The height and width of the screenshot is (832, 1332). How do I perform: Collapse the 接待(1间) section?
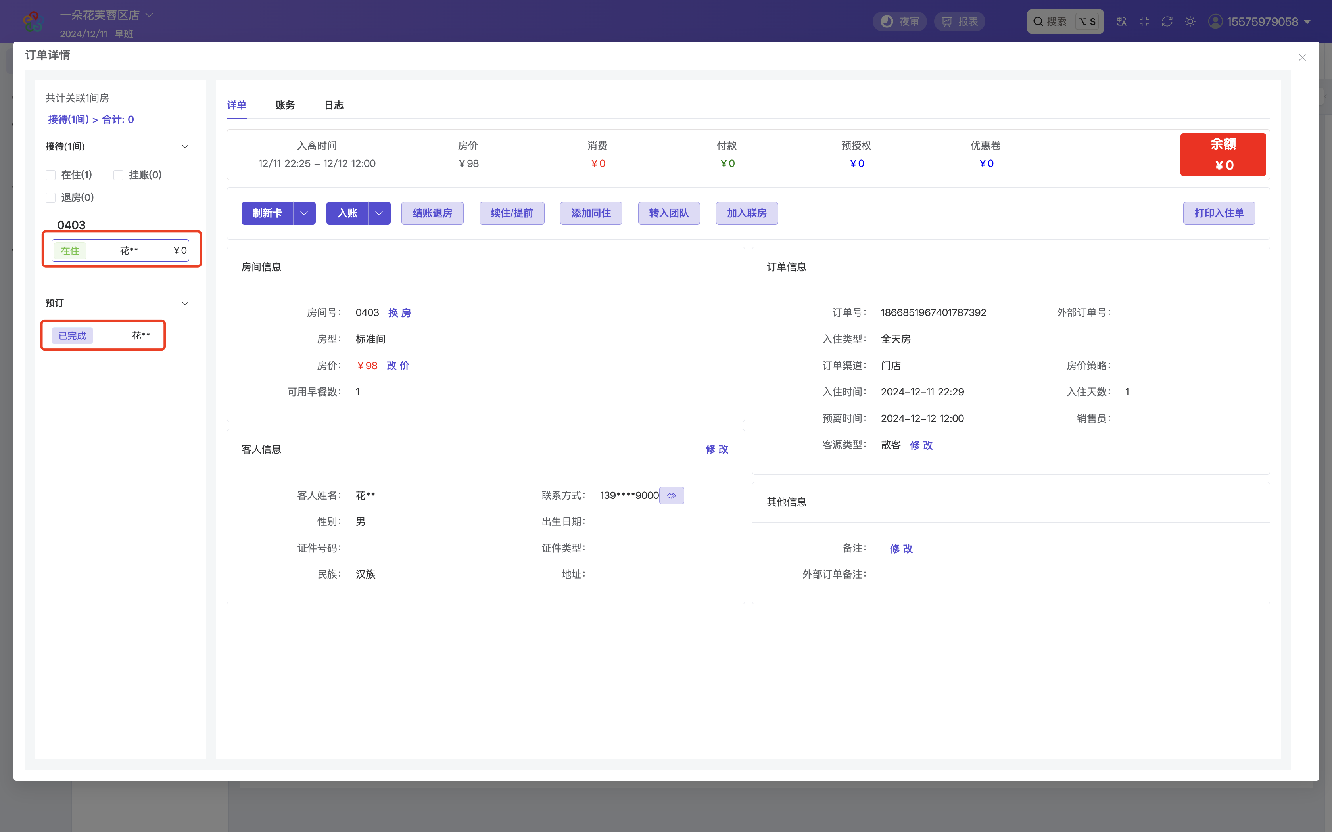click(x=185, y=146)
